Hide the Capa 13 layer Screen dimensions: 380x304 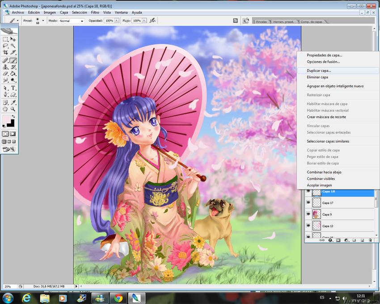coord(308,225)
